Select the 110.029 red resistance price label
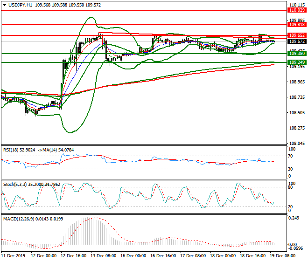The height and width of the screenshot is (261, 308). click(x=297, y=10)
